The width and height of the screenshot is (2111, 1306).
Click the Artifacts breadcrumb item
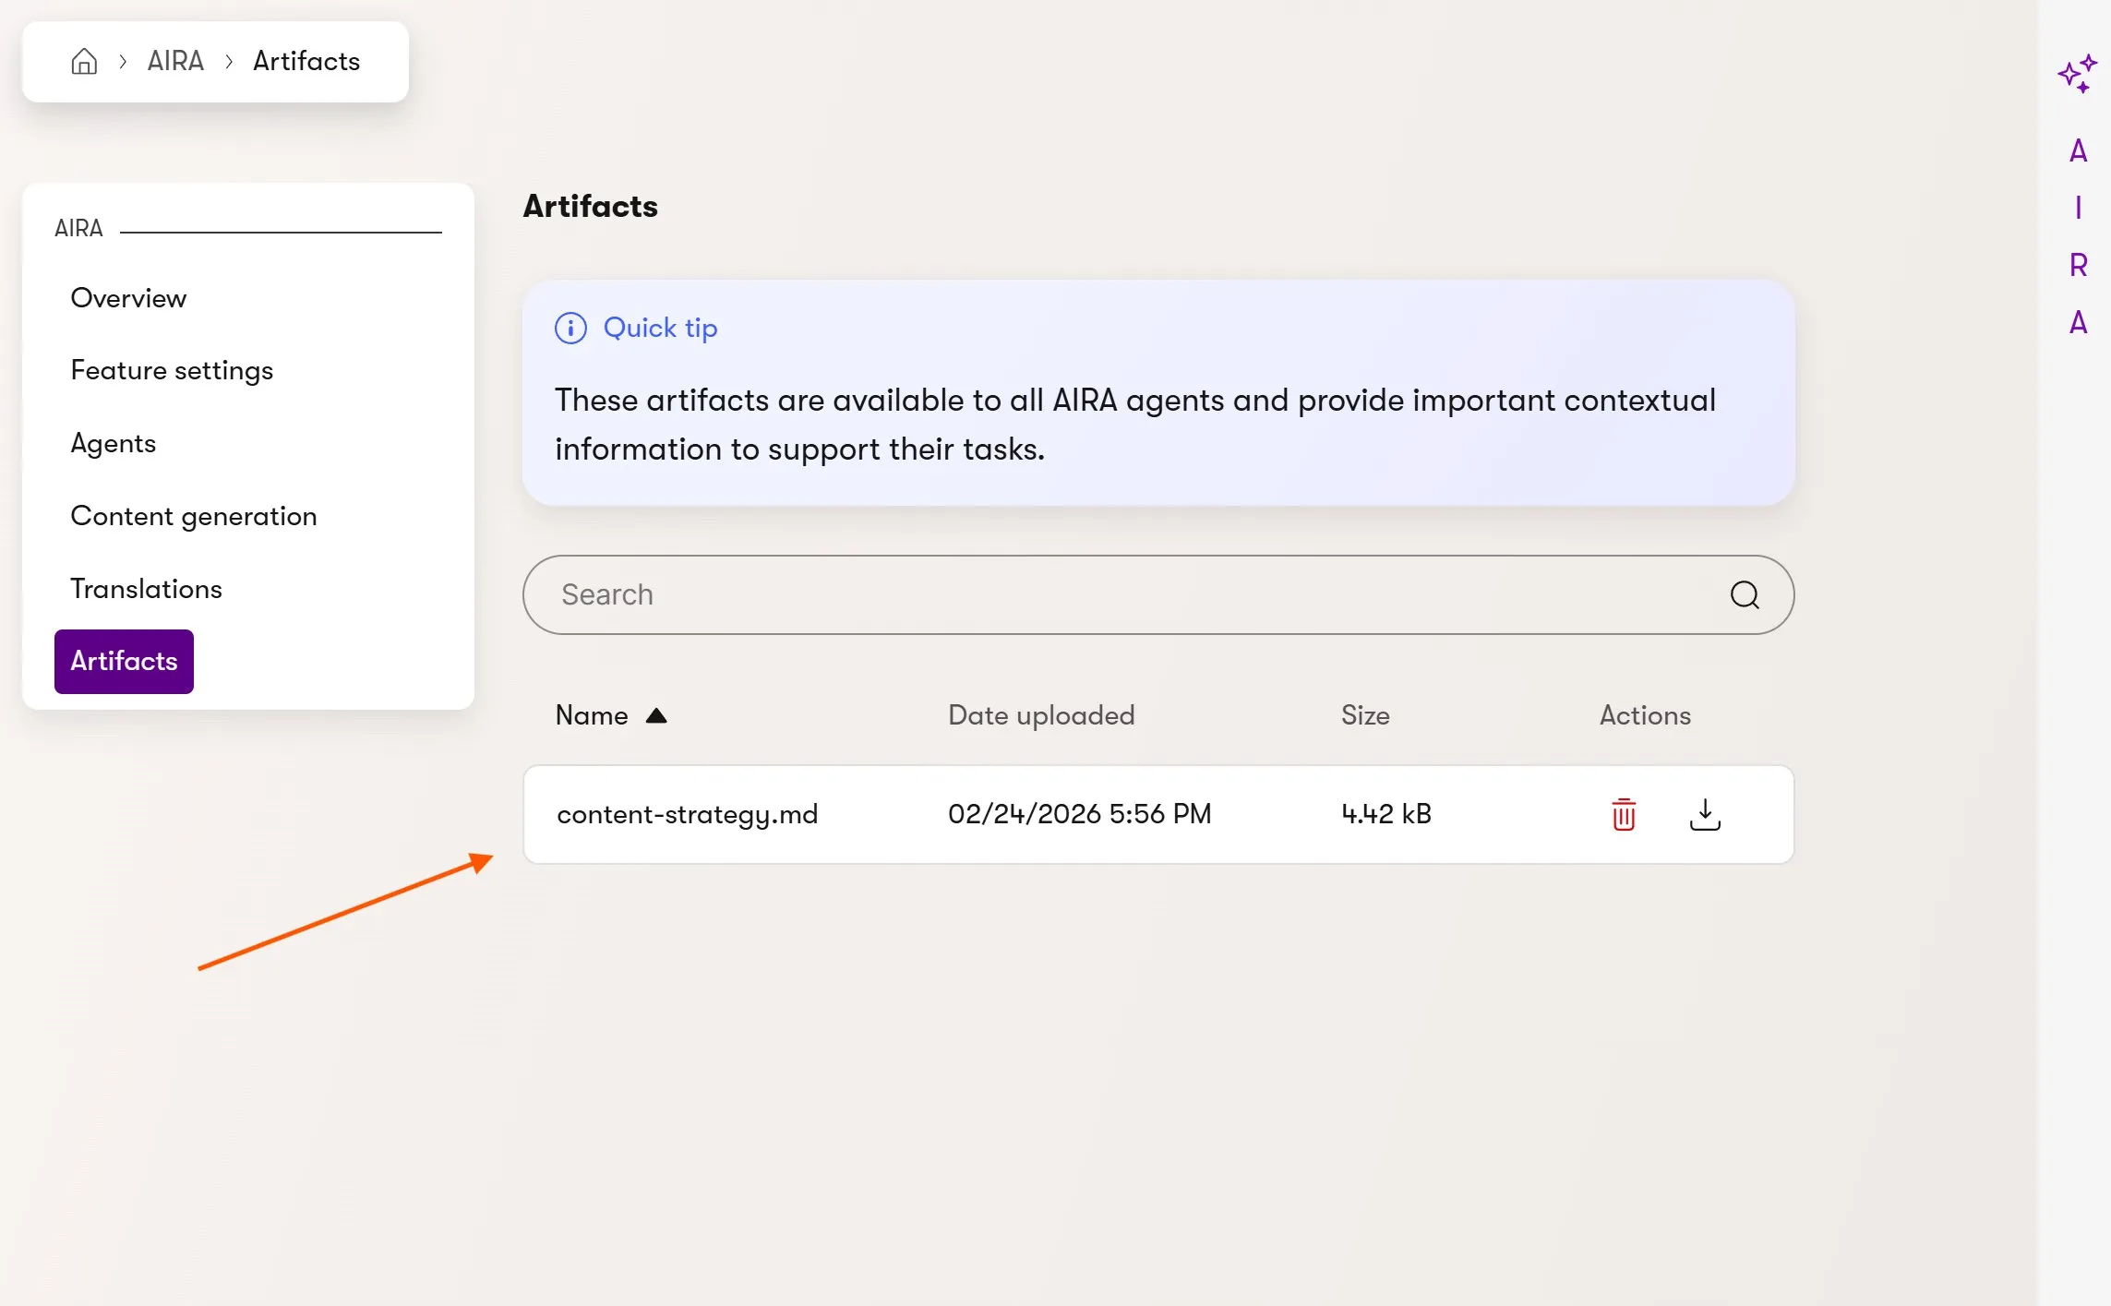click(x=306, y=61)
